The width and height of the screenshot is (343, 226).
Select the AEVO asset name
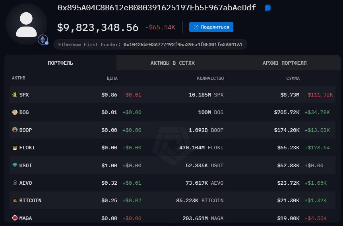(x=25, y=183)
